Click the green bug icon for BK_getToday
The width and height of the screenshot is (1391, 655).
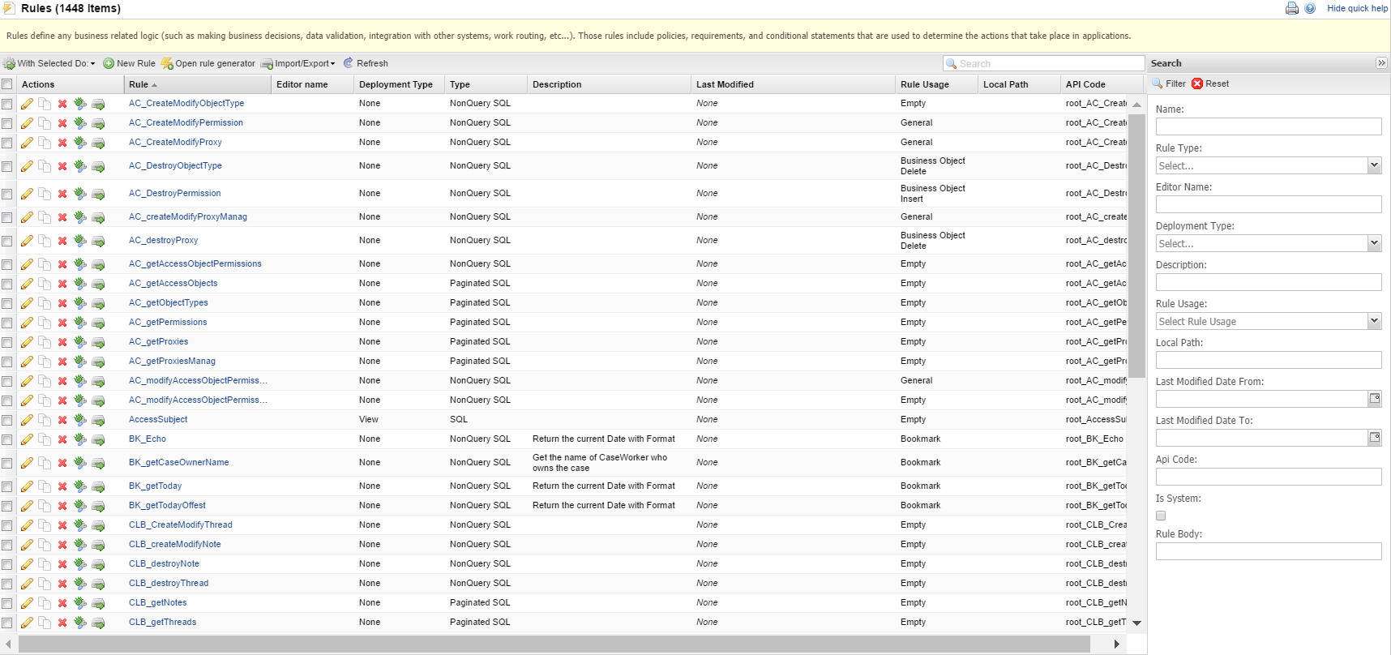click(80, 486)
